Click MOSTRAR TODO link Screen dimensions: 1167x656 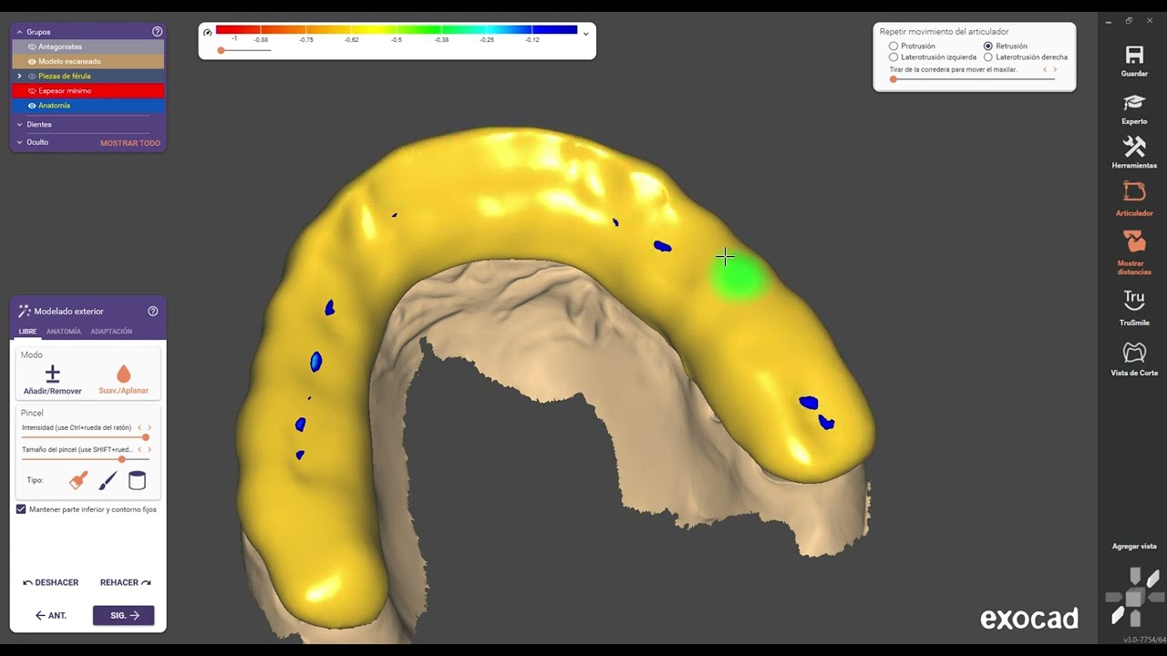(x=130, y=143)
